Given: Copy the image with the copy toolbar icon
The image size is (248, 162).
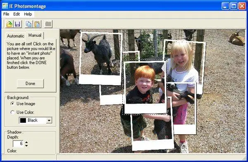Looking at the screenshot, I should (29, 24).
